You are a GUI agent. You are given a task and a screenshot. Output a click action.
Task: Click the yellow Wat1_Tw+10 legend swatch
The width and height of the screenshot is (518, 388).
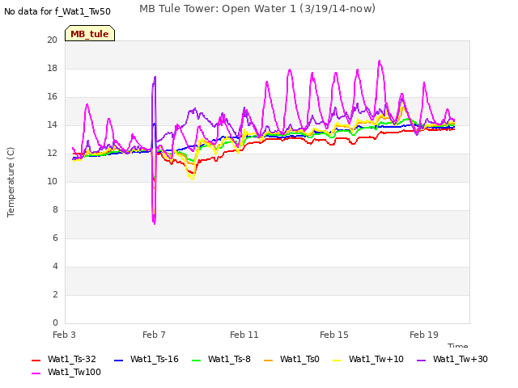tap(338, 361)
